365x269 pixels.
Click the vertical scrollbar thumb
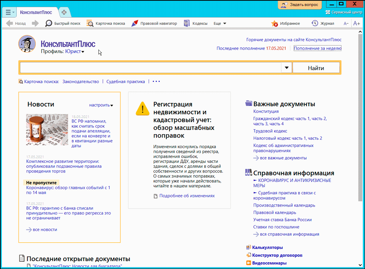click(x=360, y=118)
